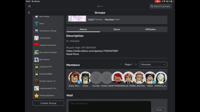
Task: Open KYTAKBASH member avatar
Action: click(117, 78)
